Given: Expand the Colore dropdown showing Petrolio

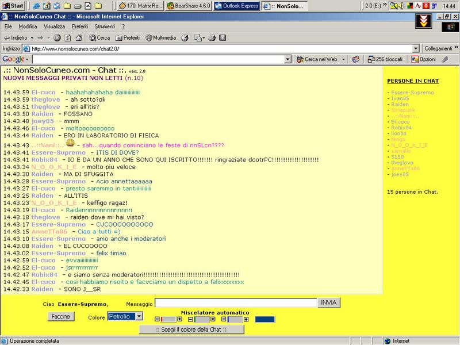Looking at the screenshot, I should (x=139, y=316).
